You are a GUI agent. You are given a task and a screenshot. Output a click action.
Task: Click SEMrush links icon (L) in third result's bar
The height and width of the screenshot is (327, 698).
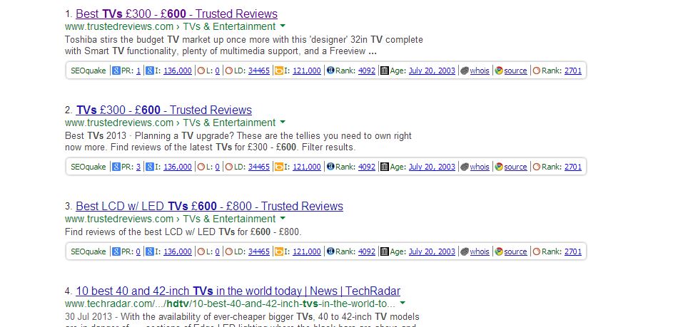coord(201,252)
